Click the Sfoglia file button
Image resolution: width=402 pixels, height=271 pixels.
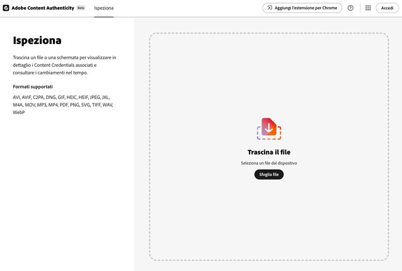pyautogui.click(x=269, y=175)
